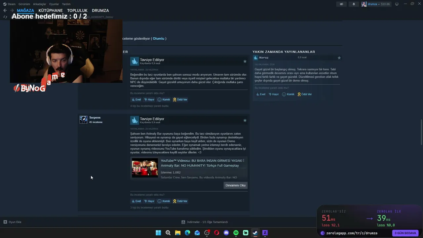Click Oyun Ekle to add a game
The height and width of the screenshot is (238, 423).
[x=12, y=222]
